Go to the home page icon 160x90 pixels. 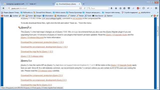[x=116, y=8]
